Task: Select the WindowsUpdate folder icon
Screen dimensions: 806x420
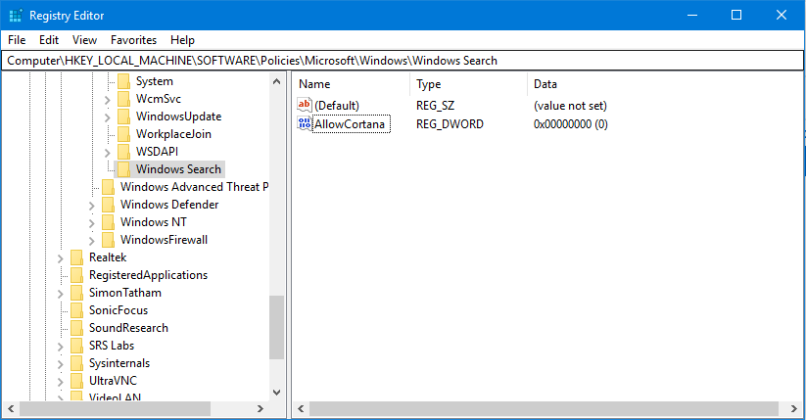Action: point(123,117)
